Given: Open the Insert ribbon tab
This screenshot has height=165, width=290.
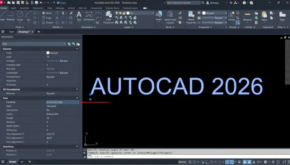Looking at the screenshot, I should pyautogui.click(x=13, y=8).
